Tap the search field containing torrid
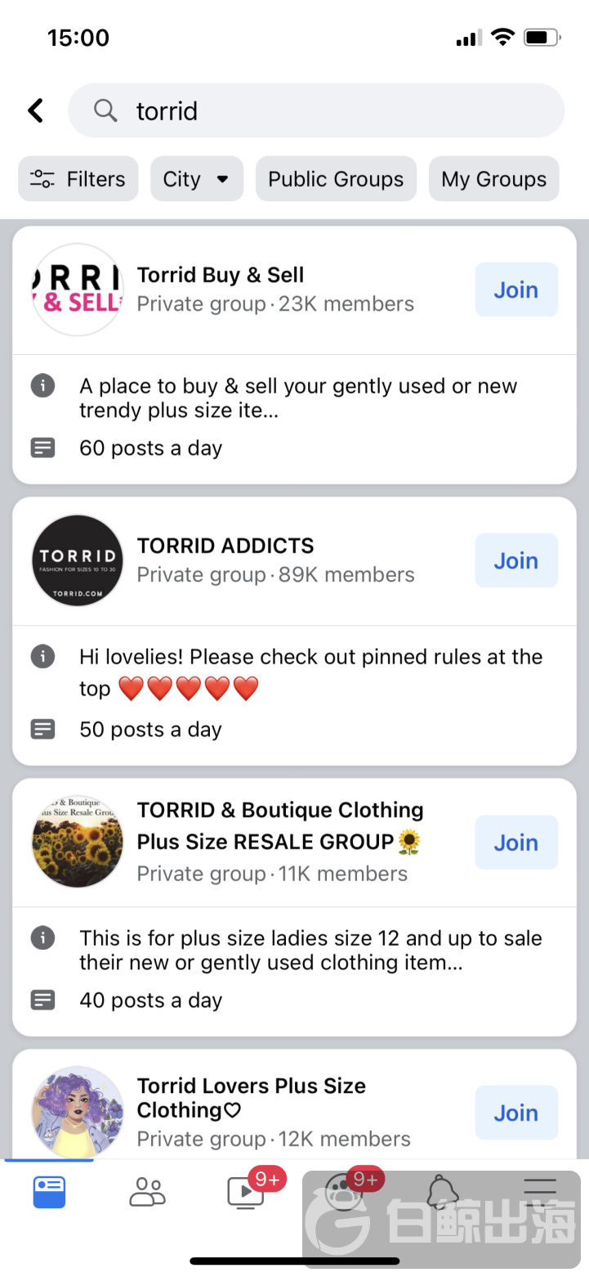The image size is (589, 1277). [x=327, y=110]
